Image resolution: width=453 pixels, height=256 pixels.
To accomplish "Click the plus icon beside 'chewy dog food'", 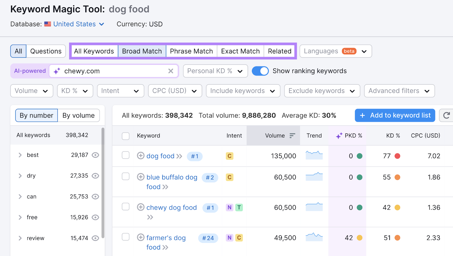I will coord(141,207).
